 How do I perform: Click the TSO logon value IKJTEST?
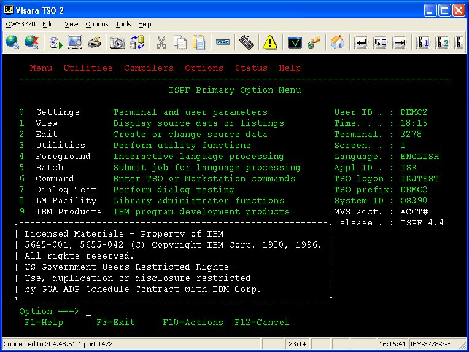(419, 179)
